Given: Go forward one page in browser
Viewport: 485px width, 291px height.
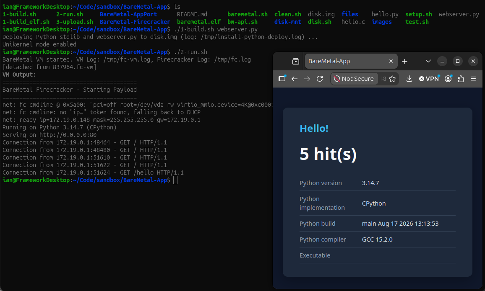Looking at the screenshot, I should pyautogui.click(x=307, y=79).
